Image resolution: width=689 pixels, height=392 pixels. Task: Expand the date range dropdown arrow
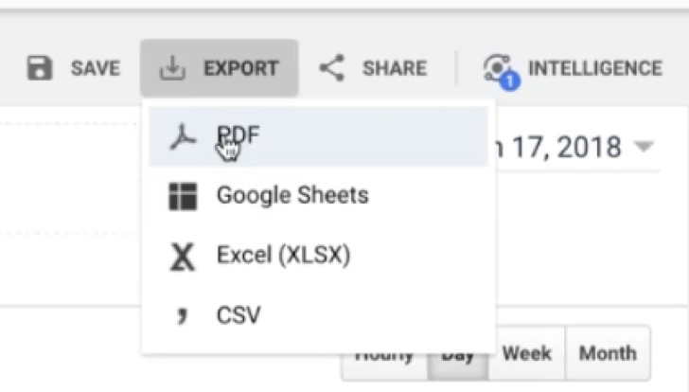point(644,148)
